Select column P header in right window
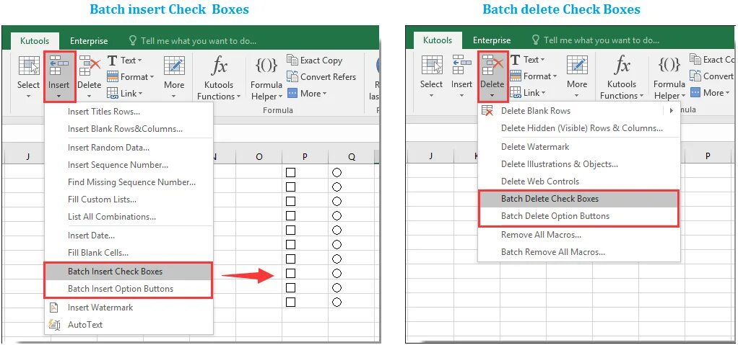Screen dimensions: 738x345 pos(708,156)
